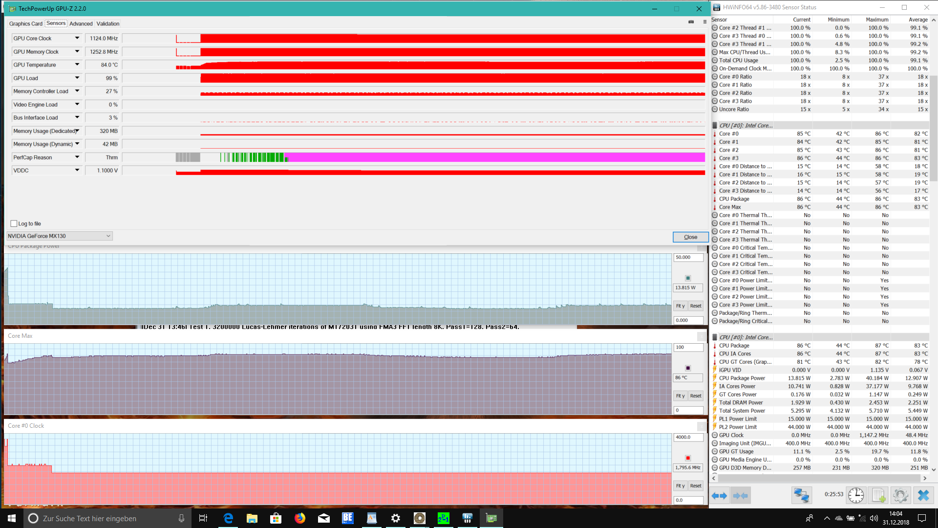This screenshot has width=938, height=528.
Task: Open the HWiNFO taskbar icon
Action: pyautogui.click(x=468, y=518)
